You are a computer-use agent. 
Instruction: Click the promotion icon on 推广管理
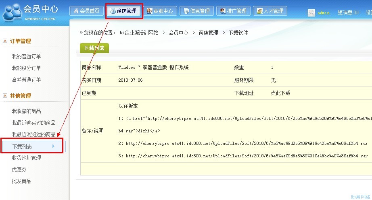coord(223,11)
